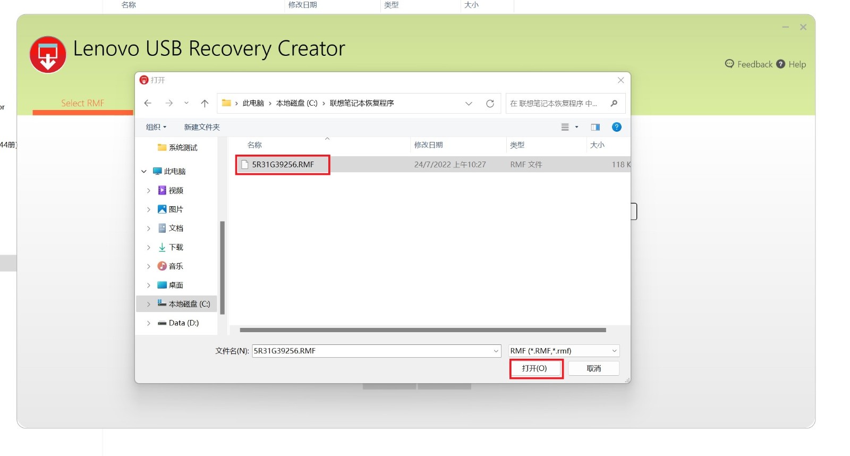
Task: Click the RMF file's document icon
Action: click(245, 165)
